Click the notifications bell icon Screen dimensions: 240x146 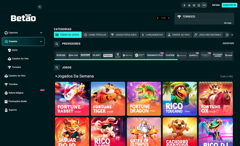click(x=184, y=5)
